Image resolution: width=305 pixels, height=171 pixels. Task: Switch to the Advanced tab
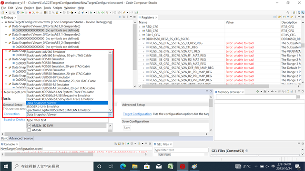pos(16,138)
